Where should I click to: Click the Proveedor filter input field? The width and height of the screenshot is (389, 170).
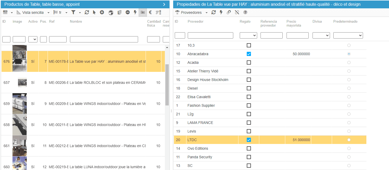point(210,35)
